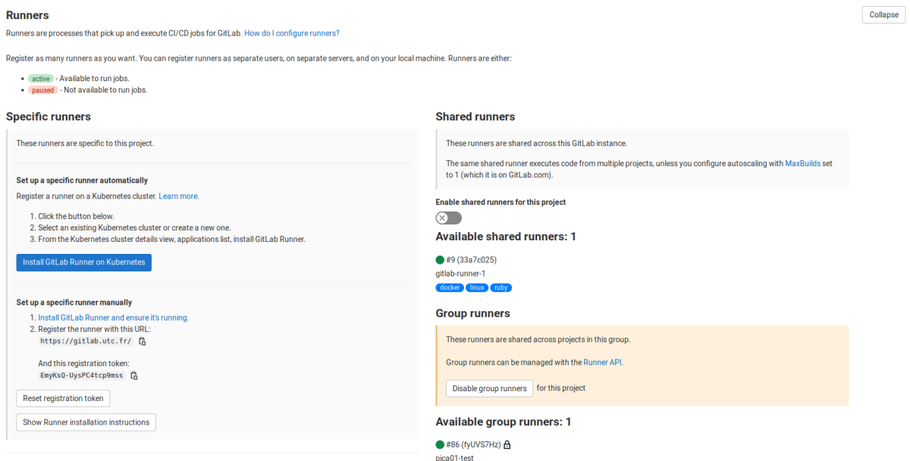Click the linux tag on gitlab-runner-1

[476, 288]
